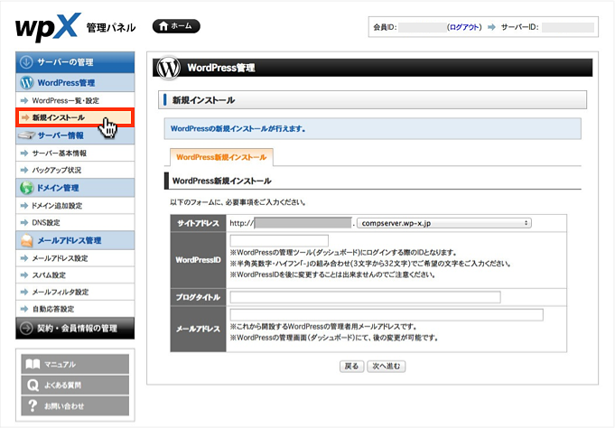Click the サイトアドレス label cell
Viewport: 615px width, 428px height.
198,223
